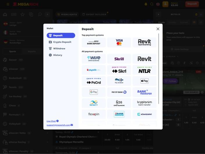Open the Crypto Deposit section
The image size is (205, 154).
click(60, 42)
